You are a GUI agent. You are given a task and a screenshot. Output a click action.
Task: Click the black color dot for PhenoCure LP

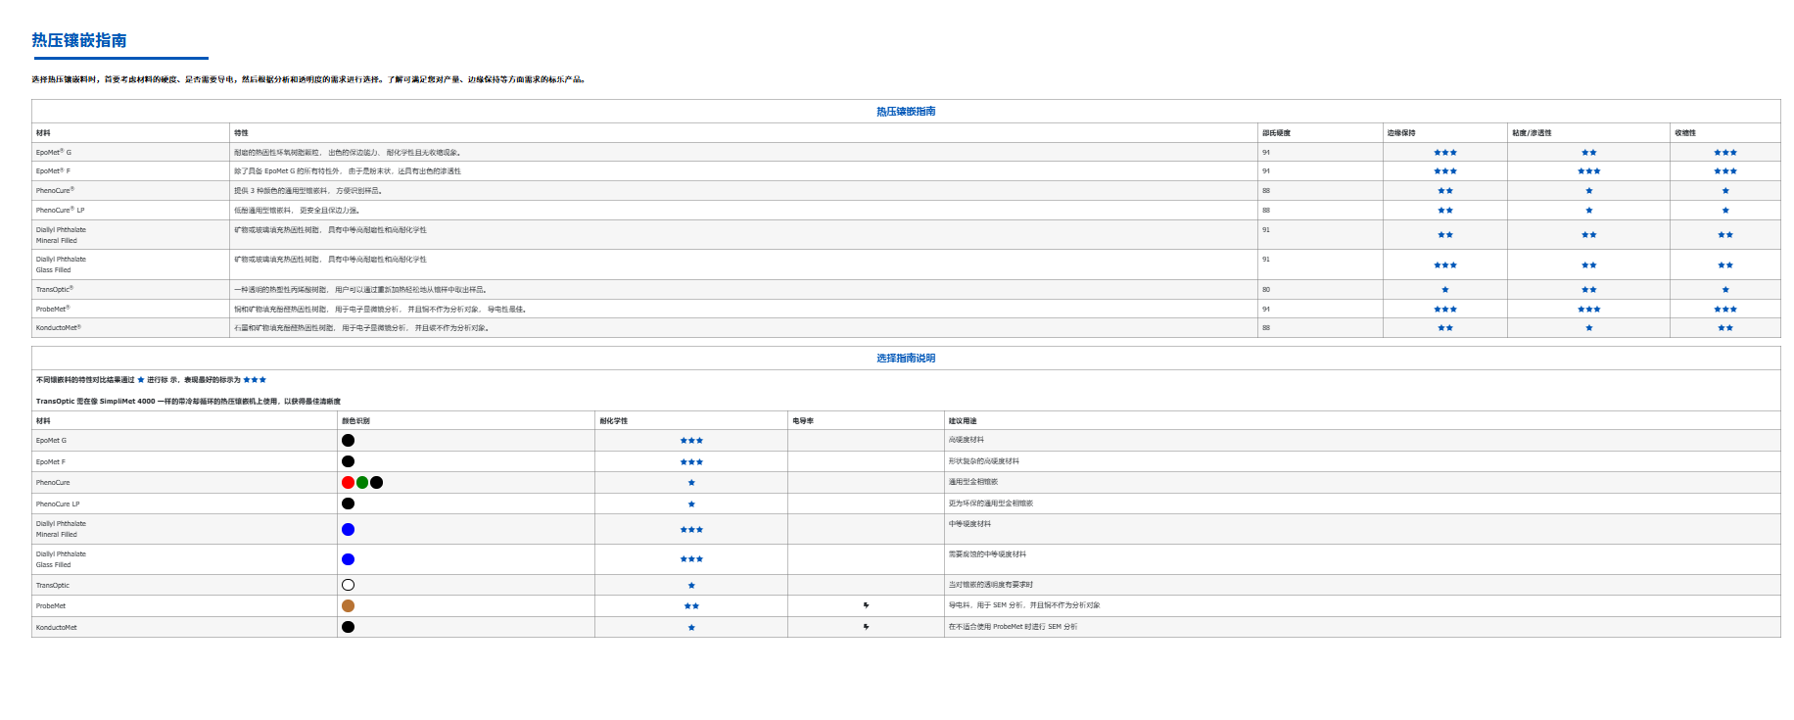point(348,504)
